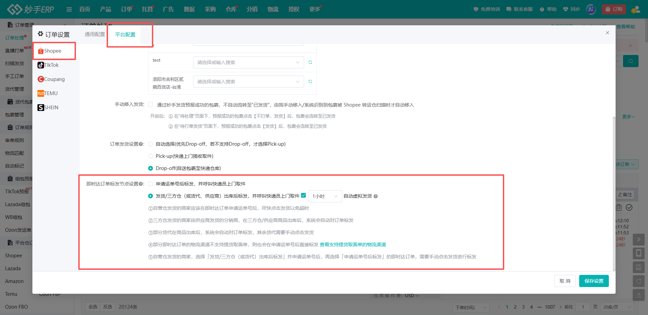This screenshot has height=315, width=648.
Task: Open 物流 top menu
Action: (273, 9)
